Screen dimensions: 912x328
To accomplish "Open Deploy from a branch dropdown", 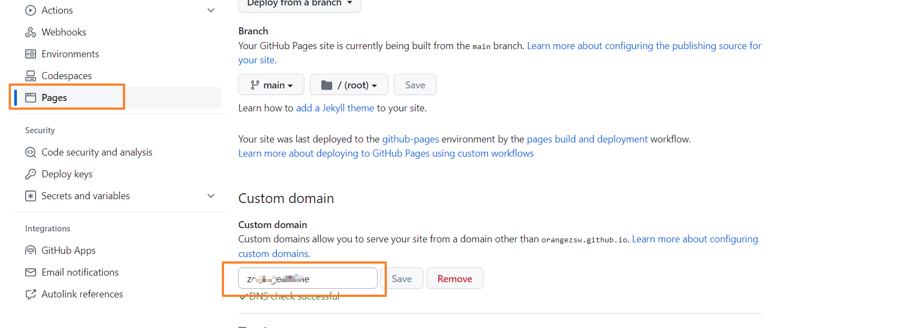I will [299, 4].
